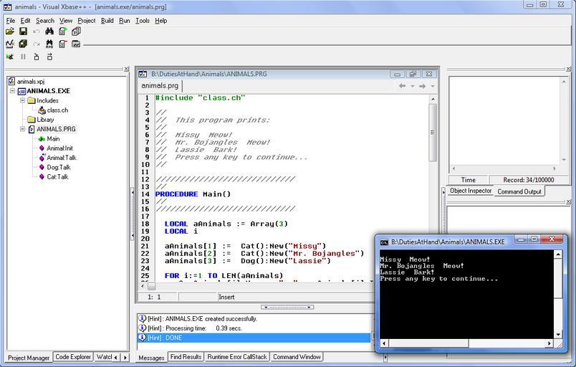
Task: Click the Run program icon in debug toolbar
Action: point(10,57)
